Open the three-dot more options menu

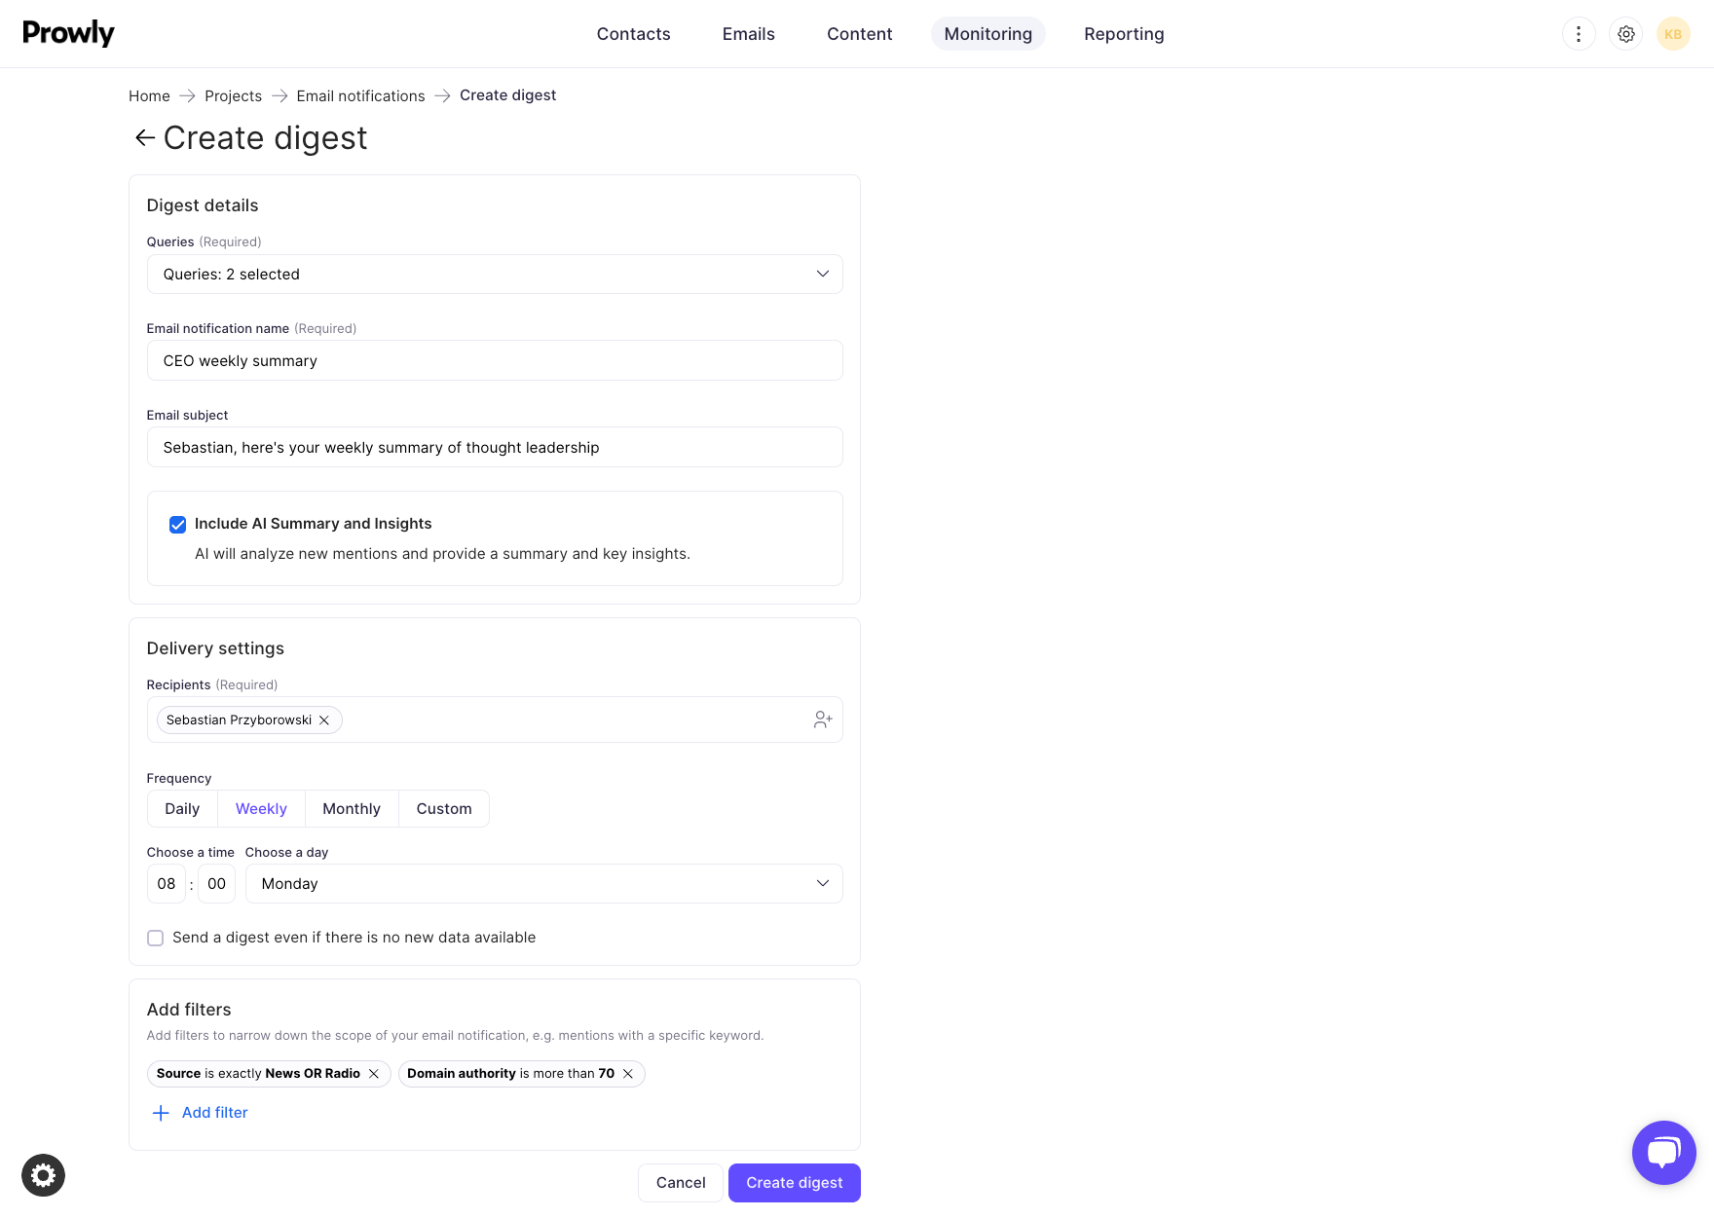pos(1578,34)
